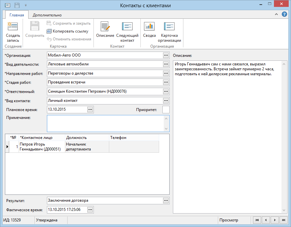The height and width of the screenshot is (227, 291).
Task: Click Примечание scrollbar down arrow
Action: point(166,129)
